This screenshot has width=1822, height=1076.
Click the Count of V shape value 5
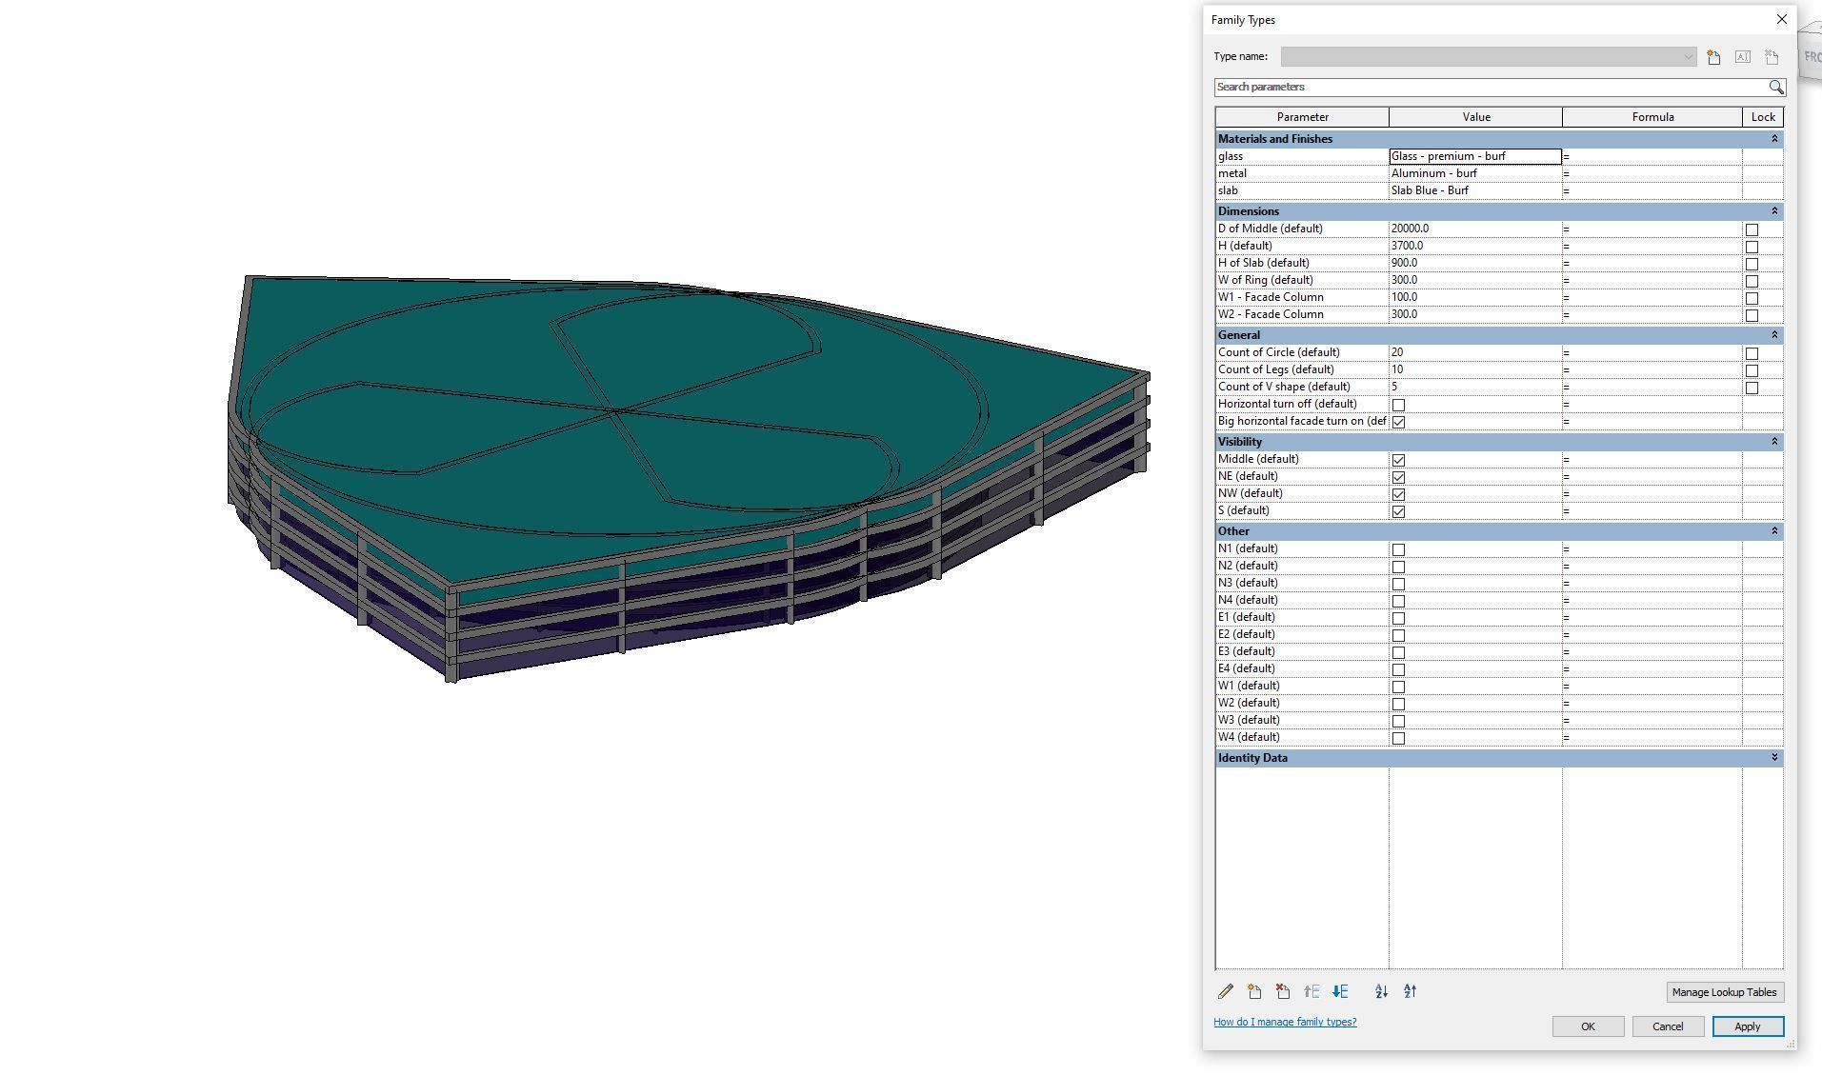pos(1475,387)
